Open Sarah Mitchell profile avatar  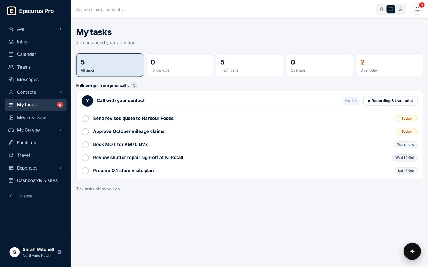14,252
